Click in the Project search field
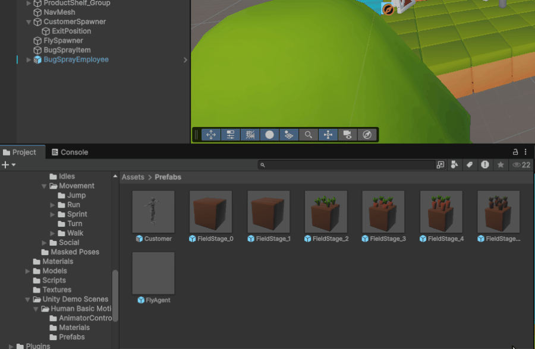This screenshot has height=349, width=535. click(x=348, y=165)
